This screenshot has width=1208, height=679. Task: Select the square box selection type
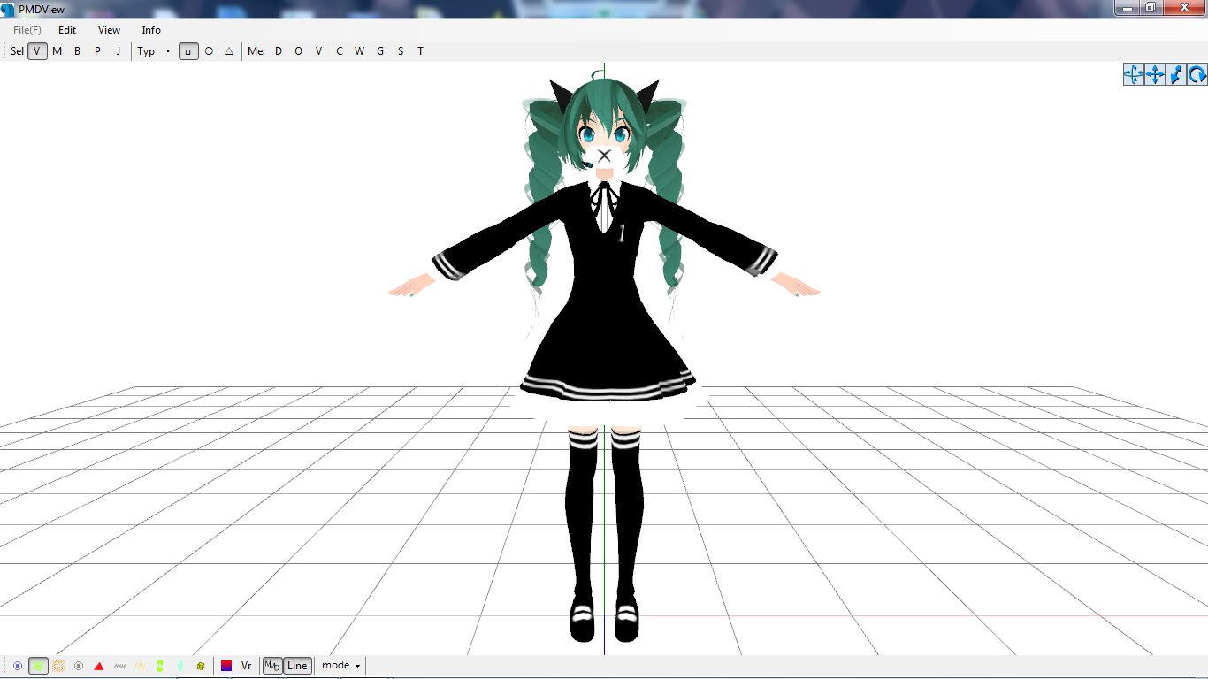(x=188, y=51)
